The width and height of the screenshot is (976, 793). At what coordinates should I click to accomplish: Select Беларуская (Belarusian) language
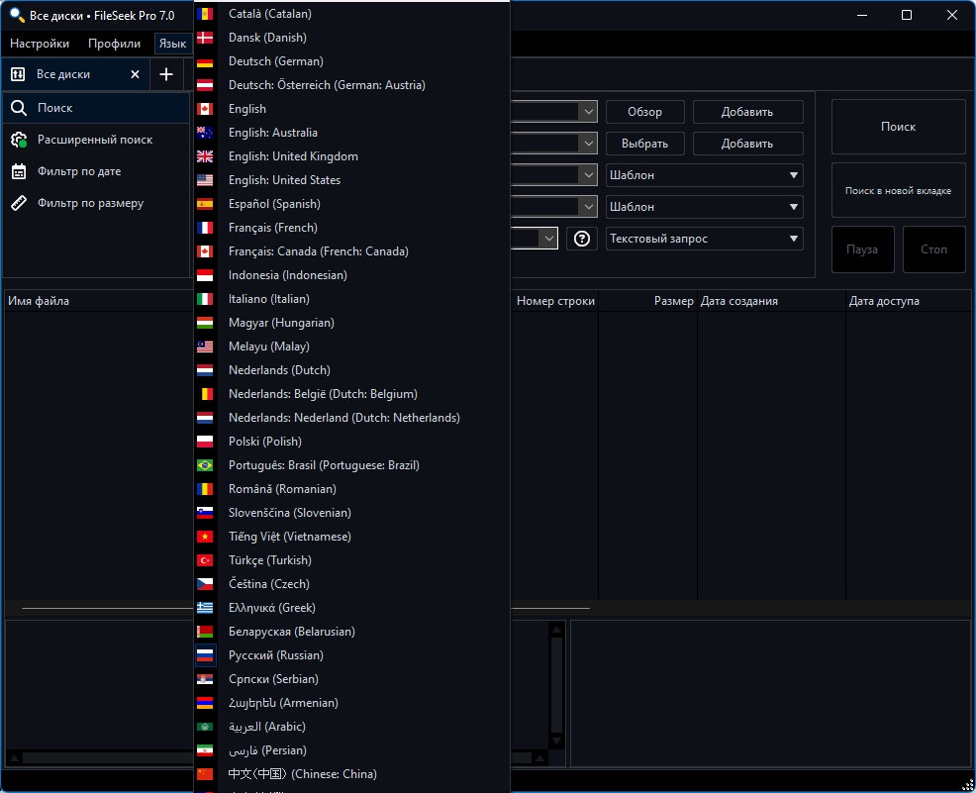(351, 632)
